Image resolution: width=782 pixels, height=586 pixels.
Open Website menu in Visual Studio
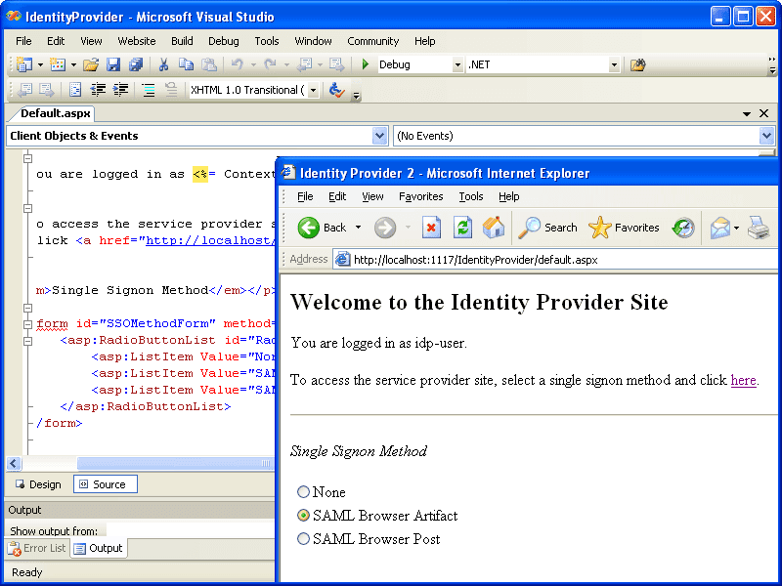(137, 41)
